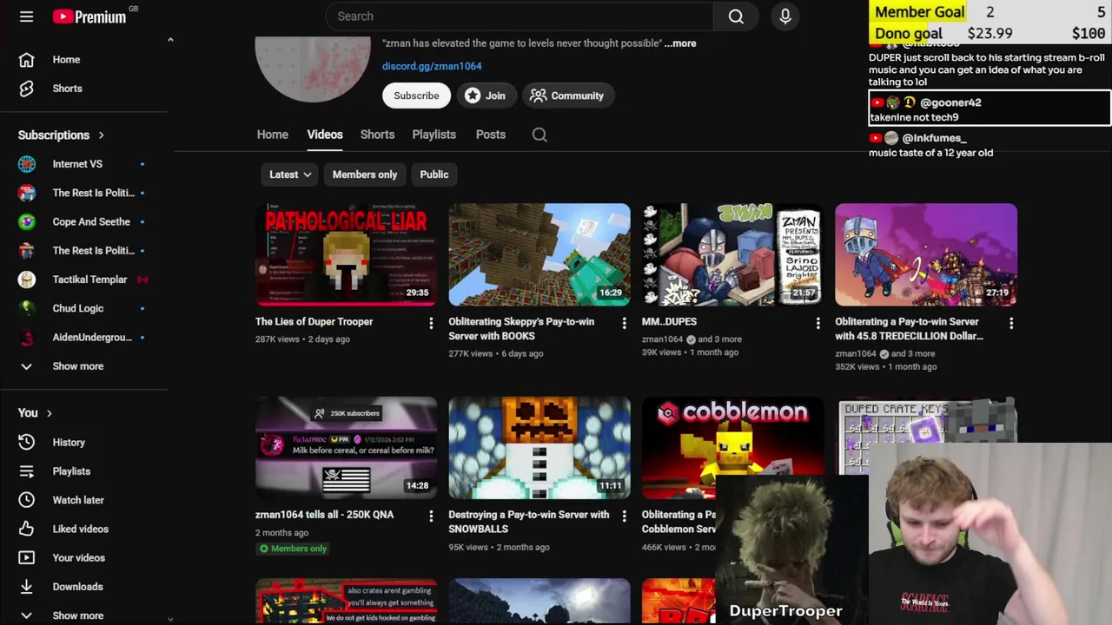Click the MM..DUPES video title
Screen dimensions: 1112x625
coord(669,322)
